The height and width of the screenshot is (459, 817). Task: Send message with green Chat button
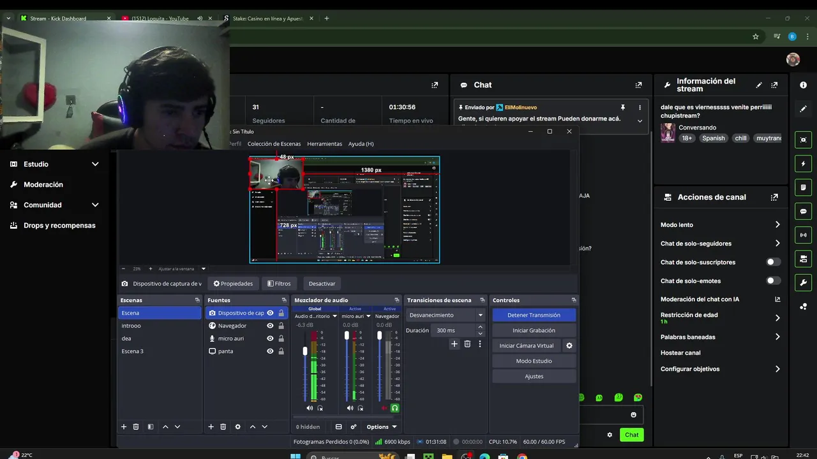[x=631, y=435]
